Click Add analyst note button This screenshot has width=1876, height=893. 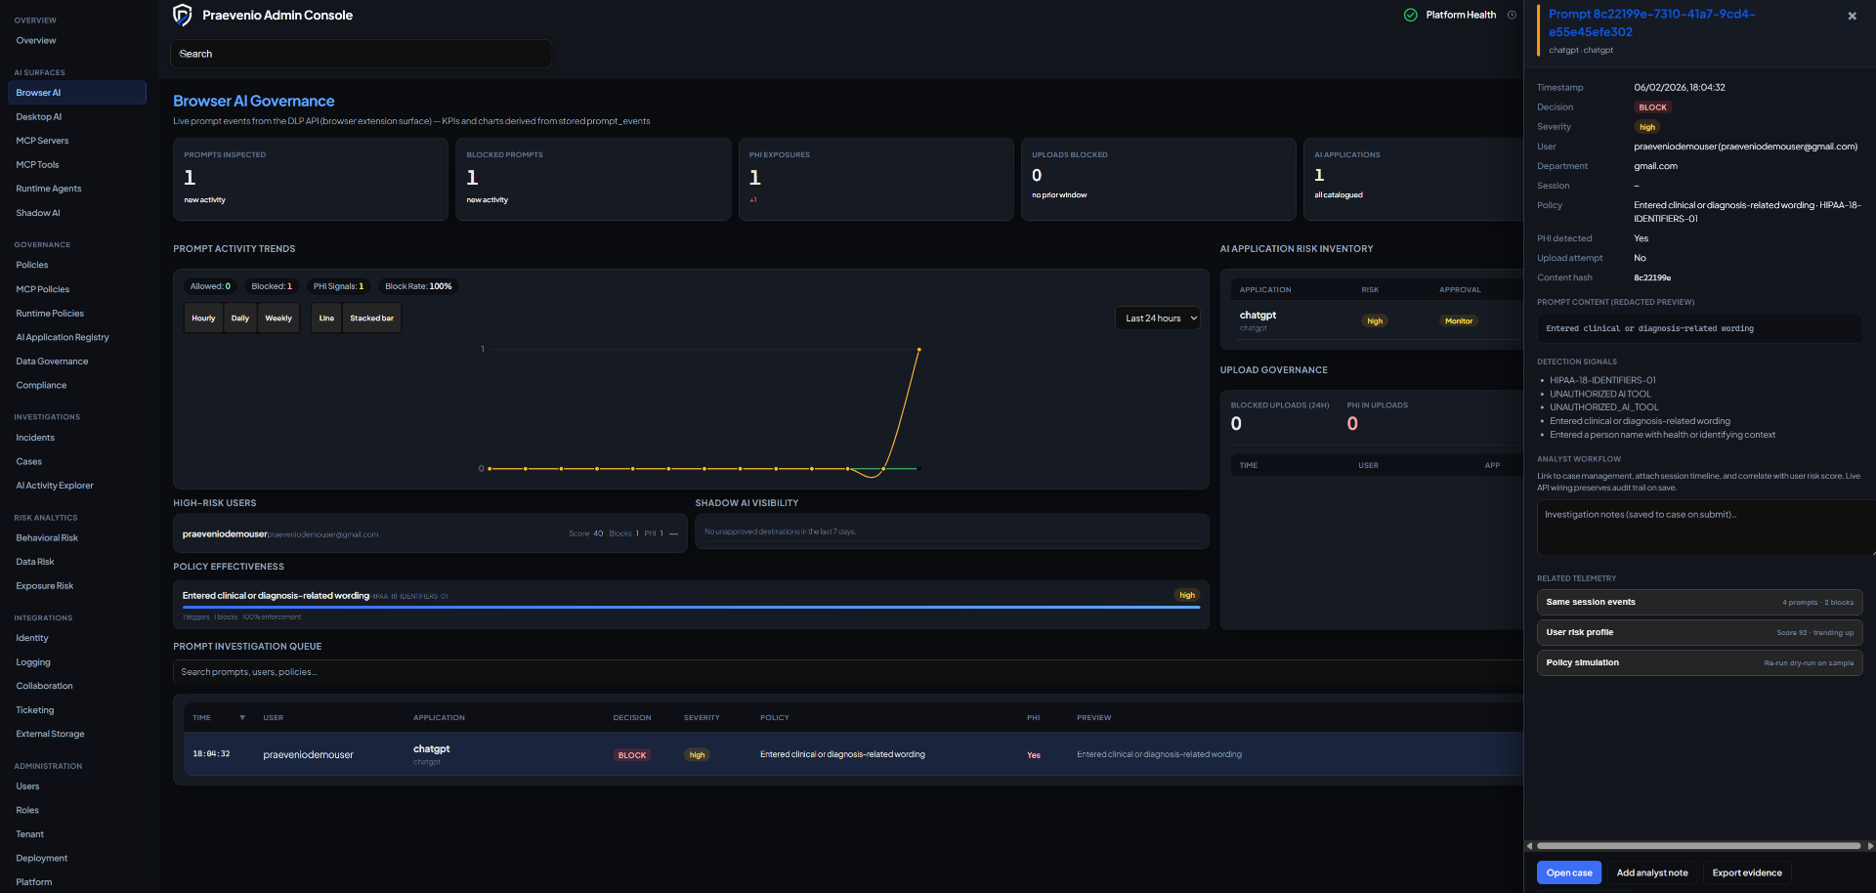(x=1652, y=872)
